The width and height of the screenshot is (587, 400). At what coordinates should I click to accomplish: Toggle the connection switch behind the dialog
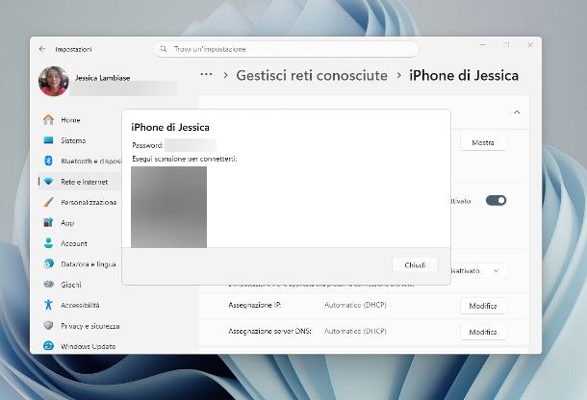click(x=496, y=201)
